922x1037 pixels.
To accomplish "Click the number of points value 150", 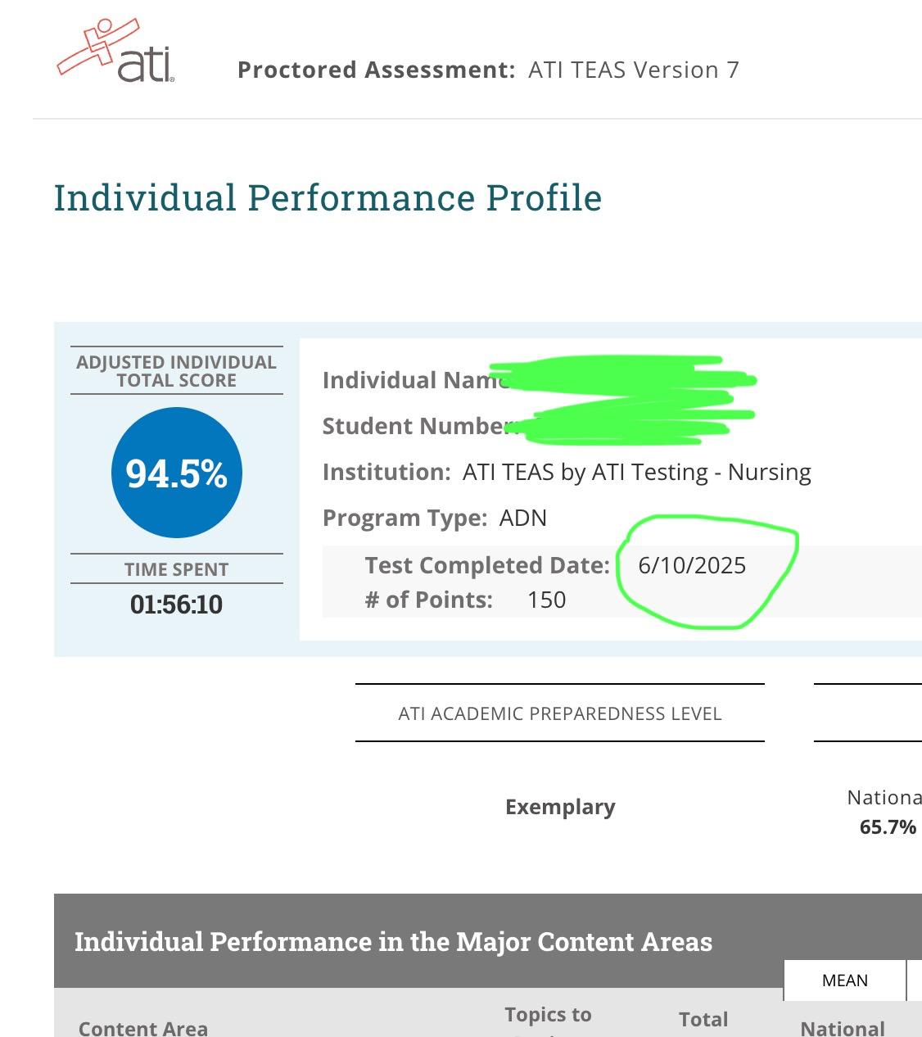I will point(546,600).
